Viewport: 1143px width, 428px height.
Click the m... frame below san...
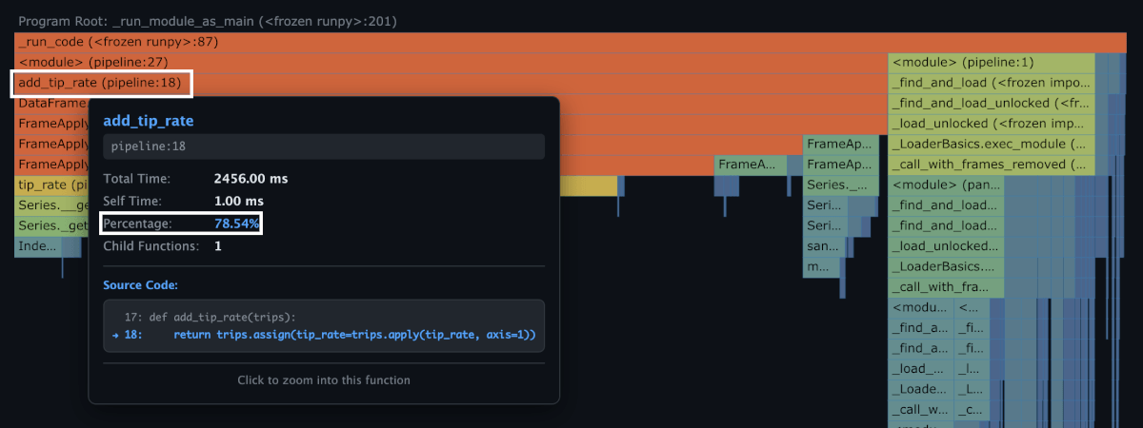pos(823,267)
